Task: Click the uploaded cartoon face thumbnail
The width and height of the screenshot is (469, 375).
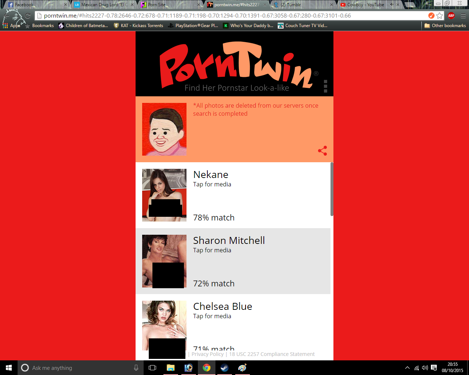Action: coord(164,129)
